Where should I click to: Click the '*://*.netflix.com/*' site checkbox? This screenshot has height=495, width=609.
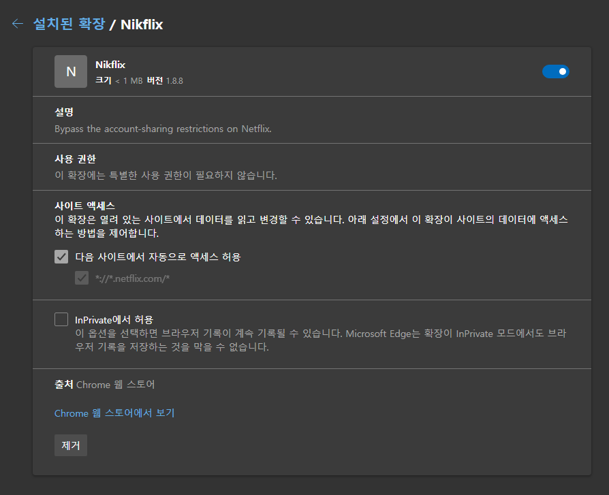pyautogui.click(x=82, y=277)
